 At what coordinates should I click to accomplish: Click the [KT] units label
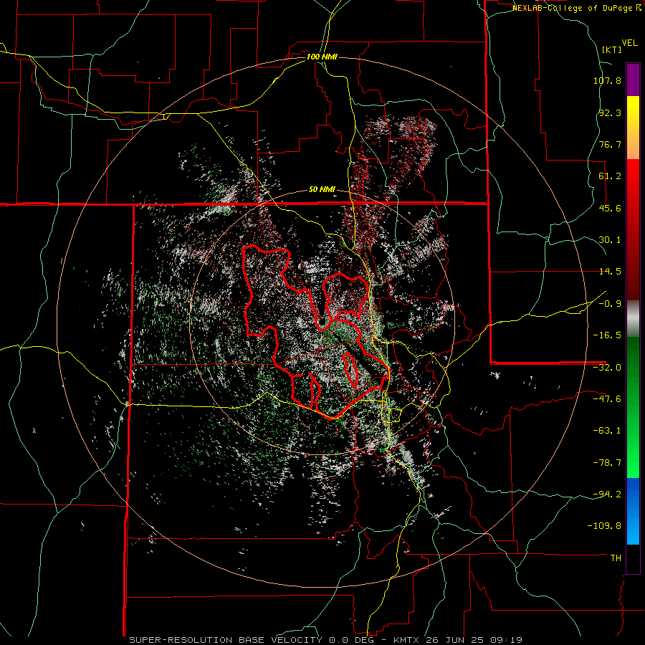611,49
